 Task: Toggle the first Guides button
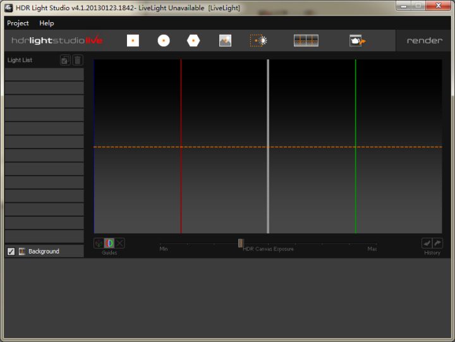[x=99, y=243]
